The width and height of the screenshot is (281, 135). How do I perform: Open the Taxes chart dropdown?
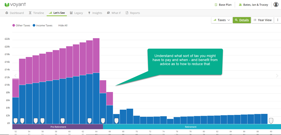click(x=222, y=20)
